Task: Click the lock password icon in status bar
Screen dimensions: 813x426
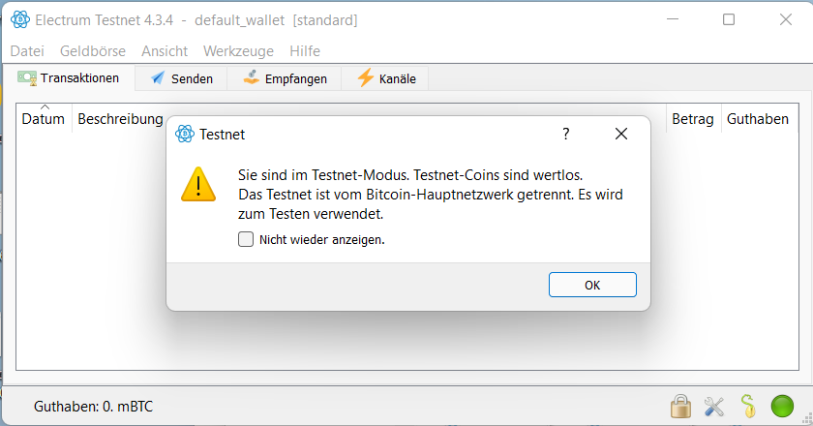Action: tap(680, 407)
